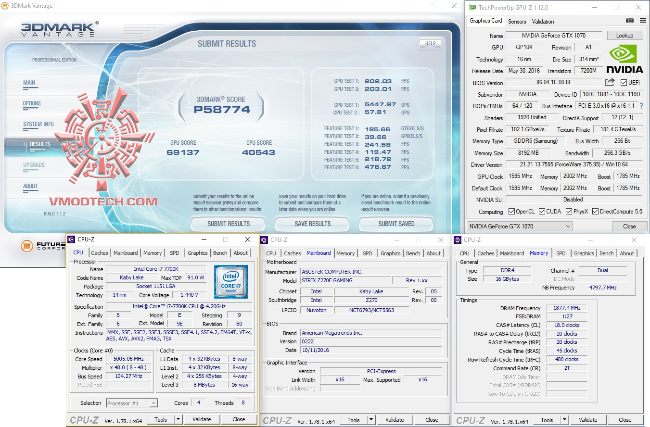
Task: Click the Lookup button in GPU-Z
Action: (625, 35)
